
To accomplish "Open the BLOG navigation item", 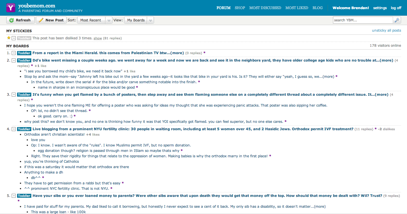I will point(317,8).
